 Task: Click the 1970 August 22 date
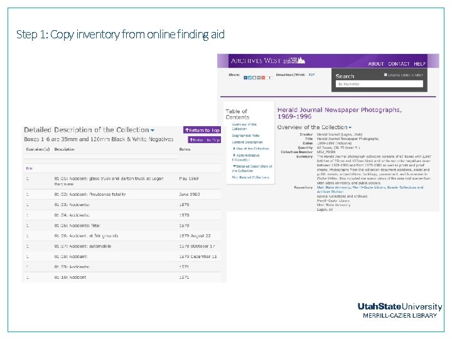click(x=195, y=236)
